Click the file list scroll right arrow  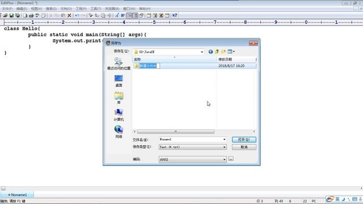[x=254, y=131]
